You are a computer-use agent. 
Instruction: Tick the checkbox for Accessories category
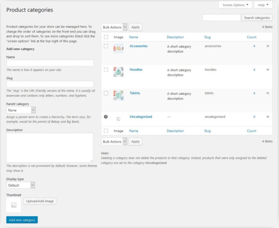(106, 46)
